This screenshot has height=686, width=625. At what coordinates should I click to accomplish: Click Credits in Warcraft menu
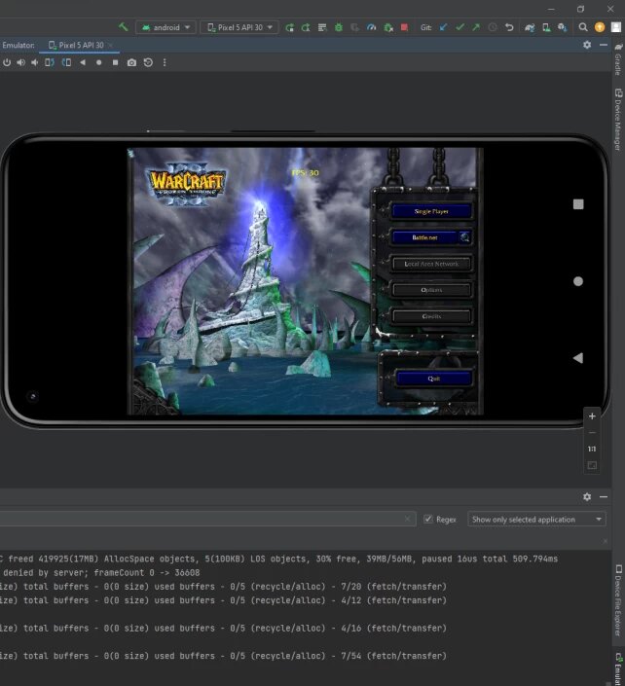click(x=431, y=316)
